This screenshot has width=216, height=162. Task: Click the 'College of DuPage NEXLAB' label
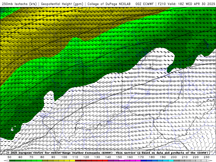[x=109, y=4]
